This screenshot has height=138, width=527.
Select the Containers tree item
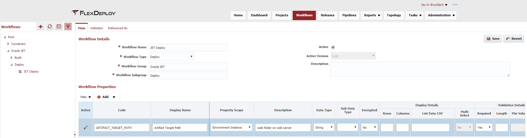[x=18, y=44]
